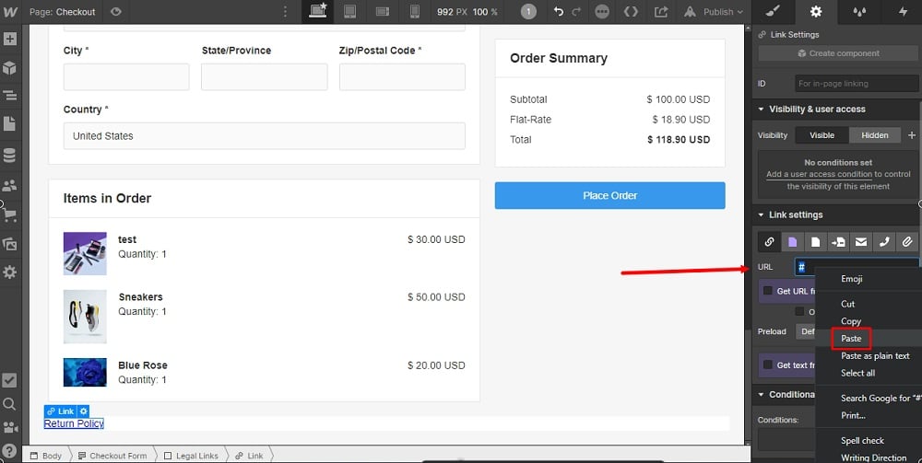Click the undo arrow

click(x=558, y=12)
